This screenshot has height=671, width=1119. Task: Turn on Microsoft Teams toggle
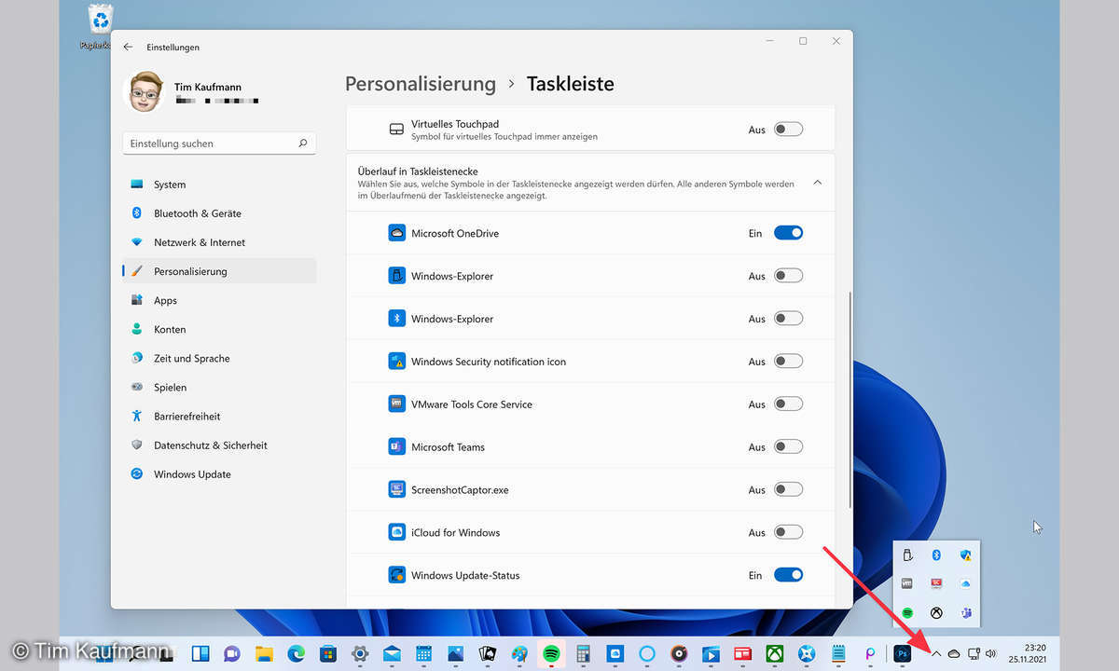[x=788, y=447]
